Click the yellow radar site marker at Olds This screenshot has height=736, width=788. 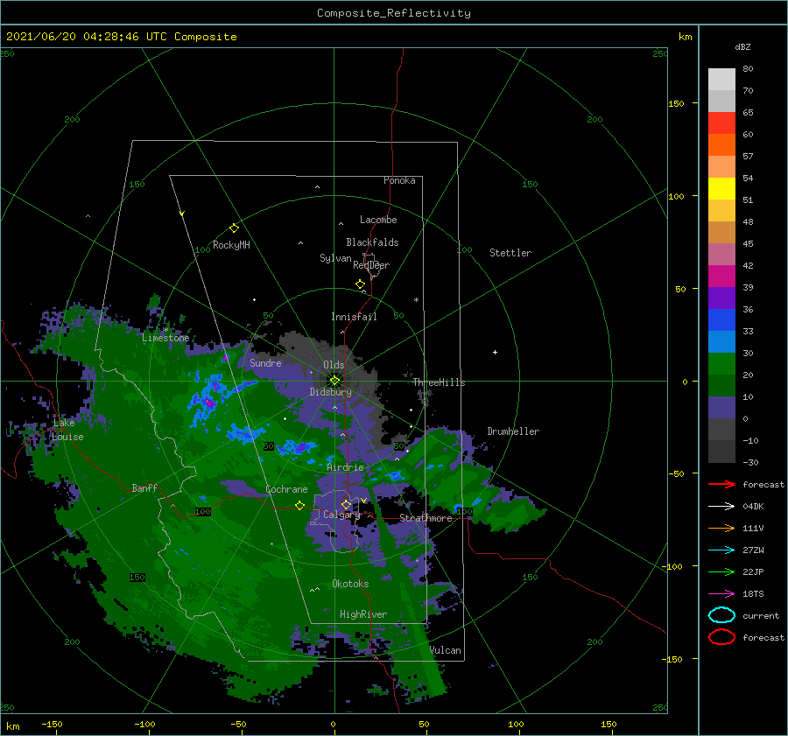click(x=334, y=381)
